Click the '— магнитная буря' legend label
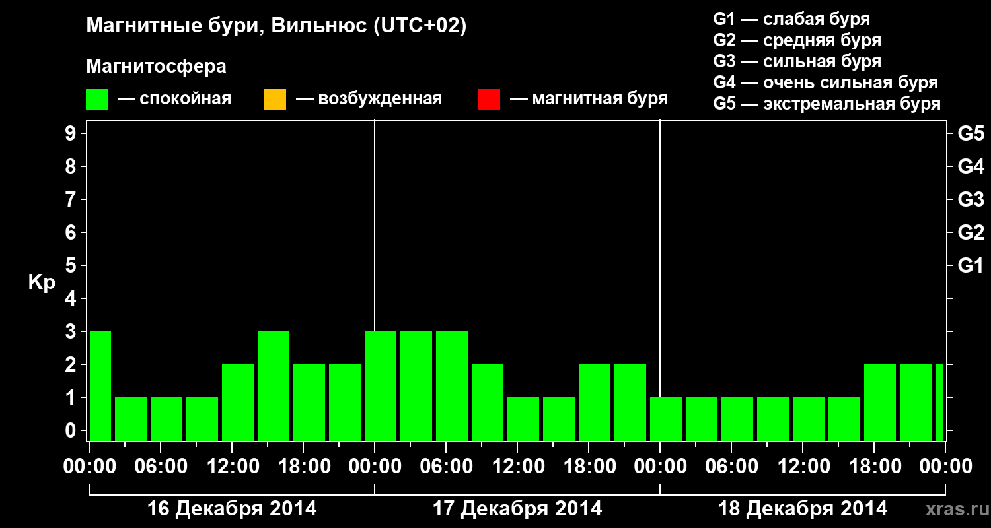This screenshot has width=991, height=528. (589, 100)
